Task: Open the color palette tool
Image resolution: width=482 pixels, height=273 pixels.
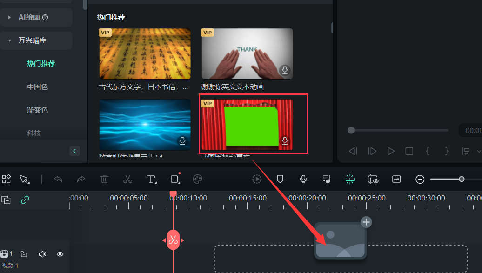Action: pyautogui.click(x=197, y=179)
